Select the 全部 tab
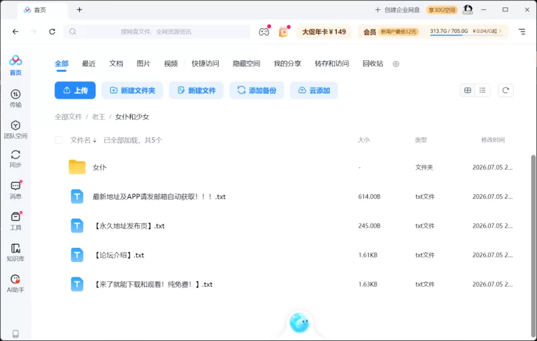Image resolution: width=537 pixels, height=341 pixels. coord(62,64)
